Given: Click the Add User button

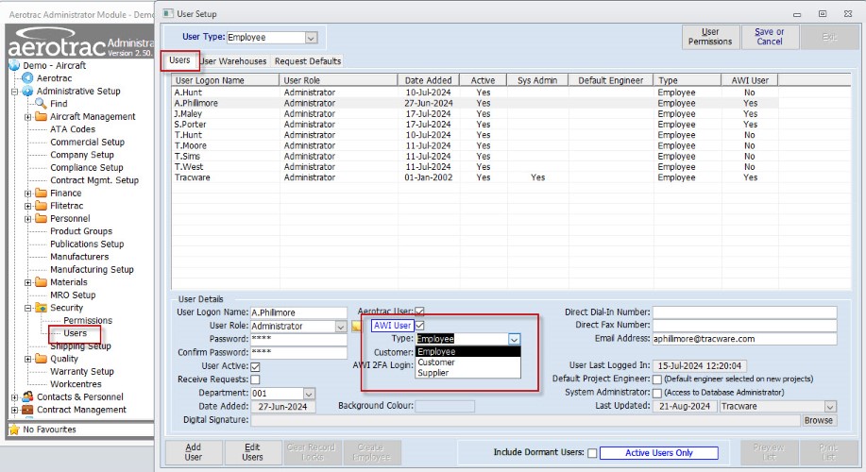Looking at the screenshot, I should click(194, 452).
